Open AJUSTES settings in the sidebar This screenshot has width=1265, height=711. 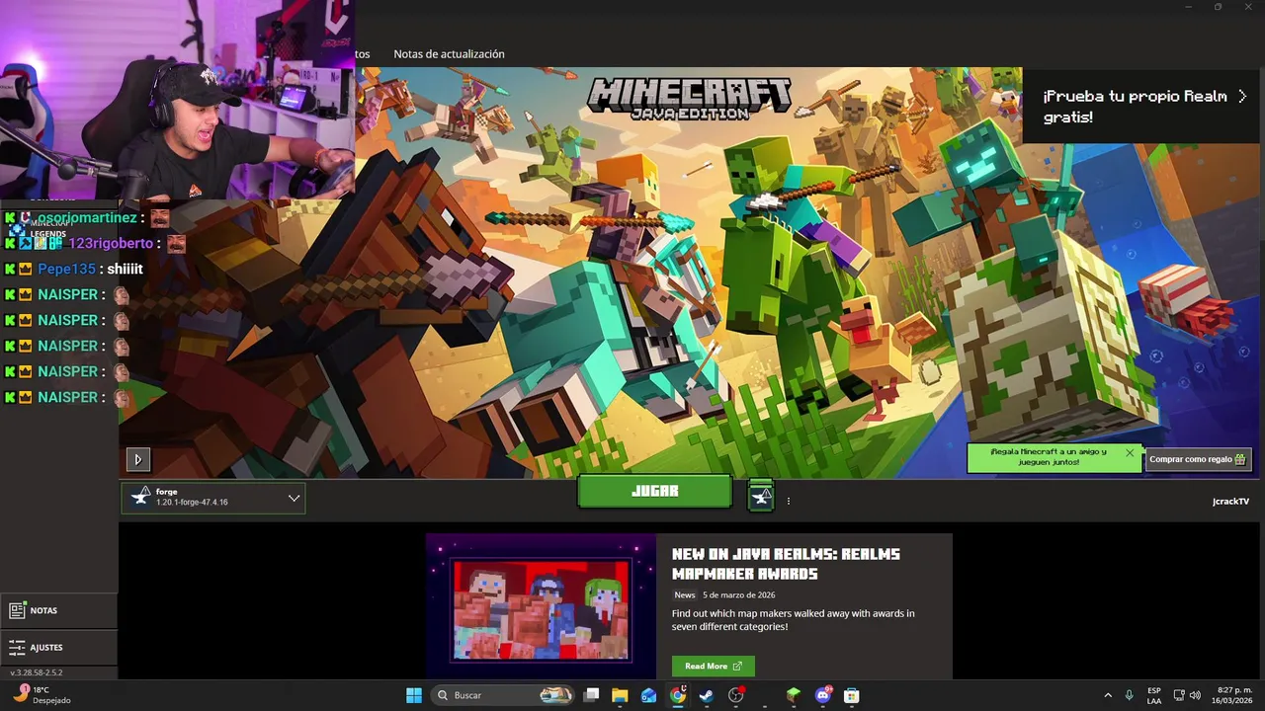58,648
